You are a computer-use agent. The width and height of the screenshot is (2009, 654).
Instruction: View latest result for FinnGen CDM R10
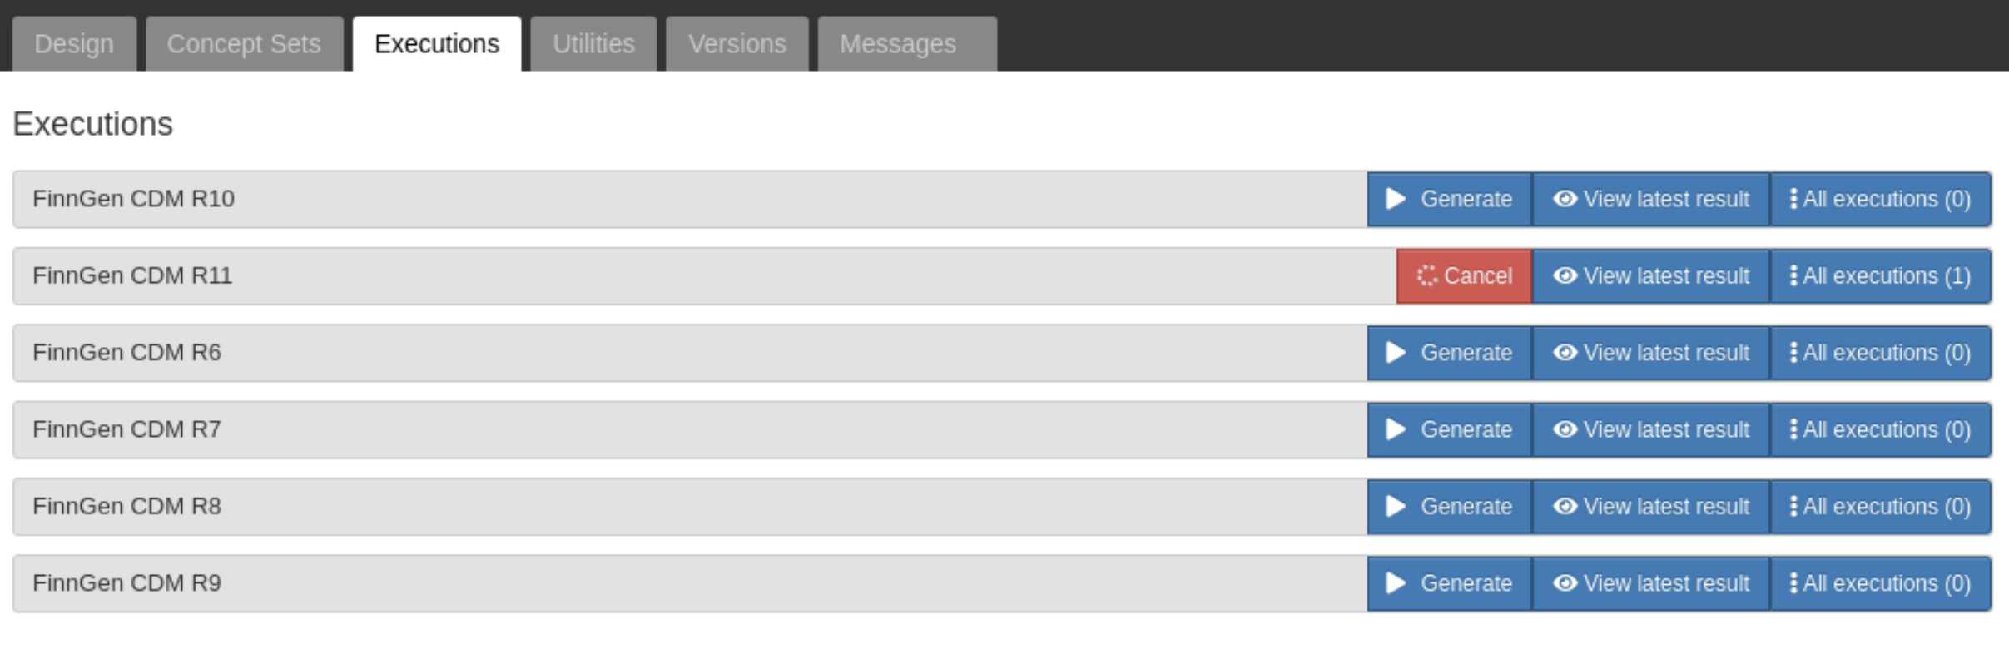tap(1651, 199)
